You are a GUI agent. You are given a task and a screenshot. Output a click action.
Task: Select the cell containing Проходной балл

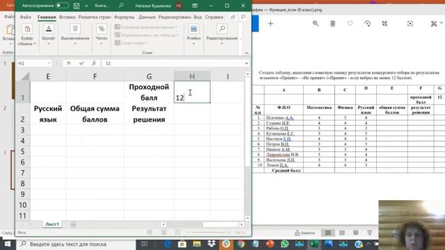click(x=149, y=92)
